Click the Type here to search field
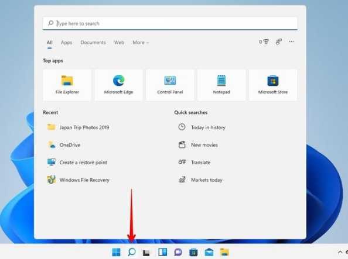 170,23
